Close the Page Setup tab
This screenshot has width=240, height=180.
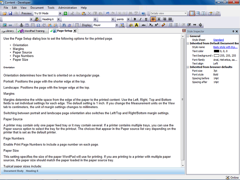(75, 31)
